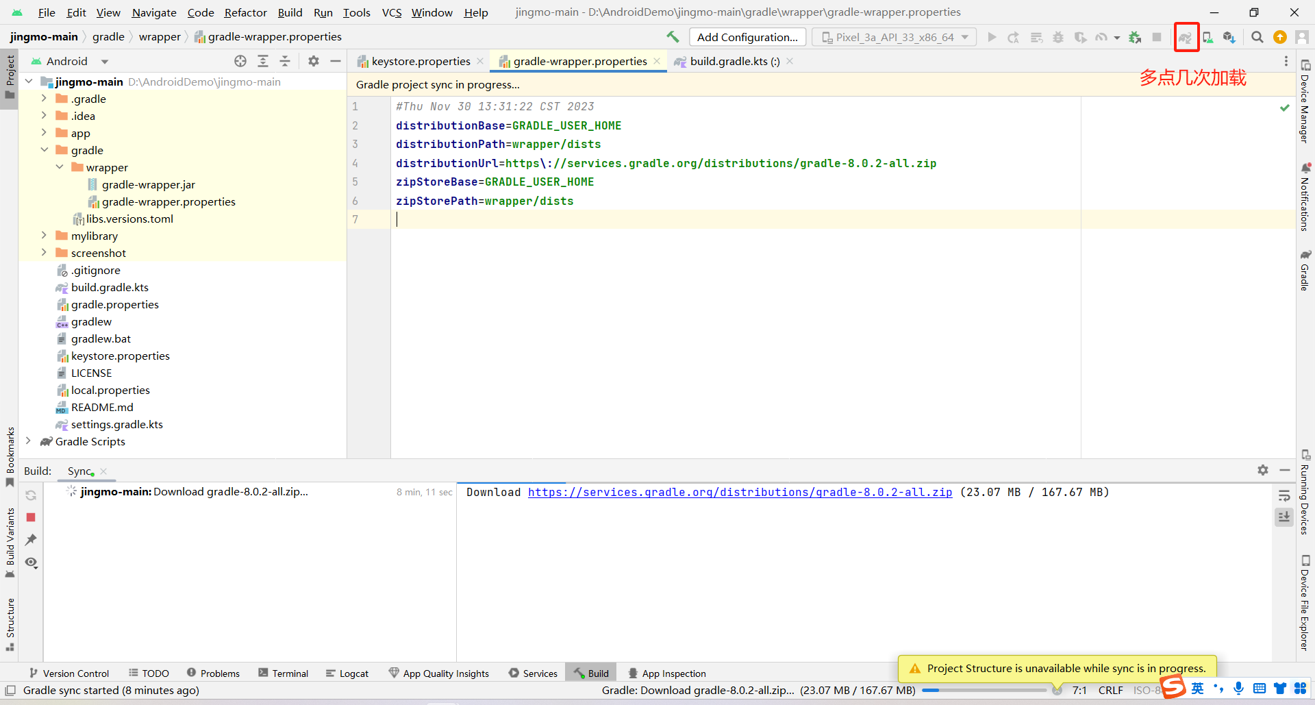
Task: Sync project with Gradle files icon
Action: tap(1186, 37)
